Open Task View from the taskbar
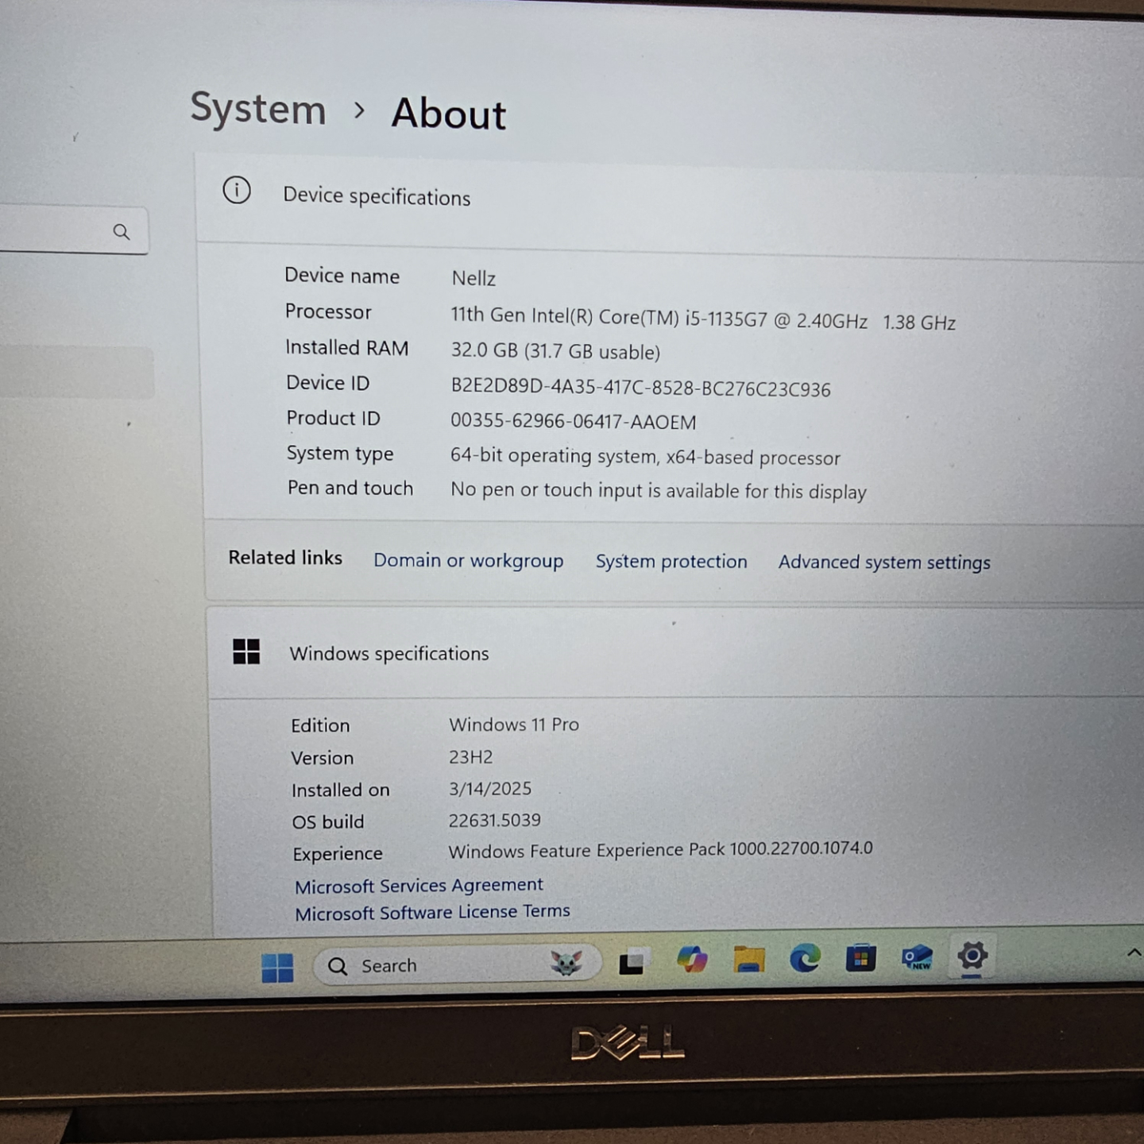The width and height of the screenshot is (1144, 1144). pos(633,961)
